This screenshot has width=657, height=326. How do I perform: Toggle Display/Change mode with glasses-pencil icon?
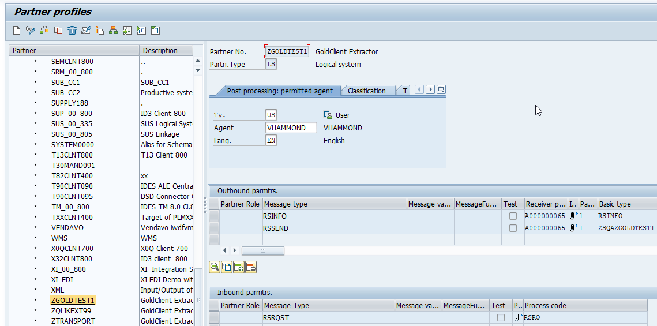pyautogui.click(x=31, y=31)
